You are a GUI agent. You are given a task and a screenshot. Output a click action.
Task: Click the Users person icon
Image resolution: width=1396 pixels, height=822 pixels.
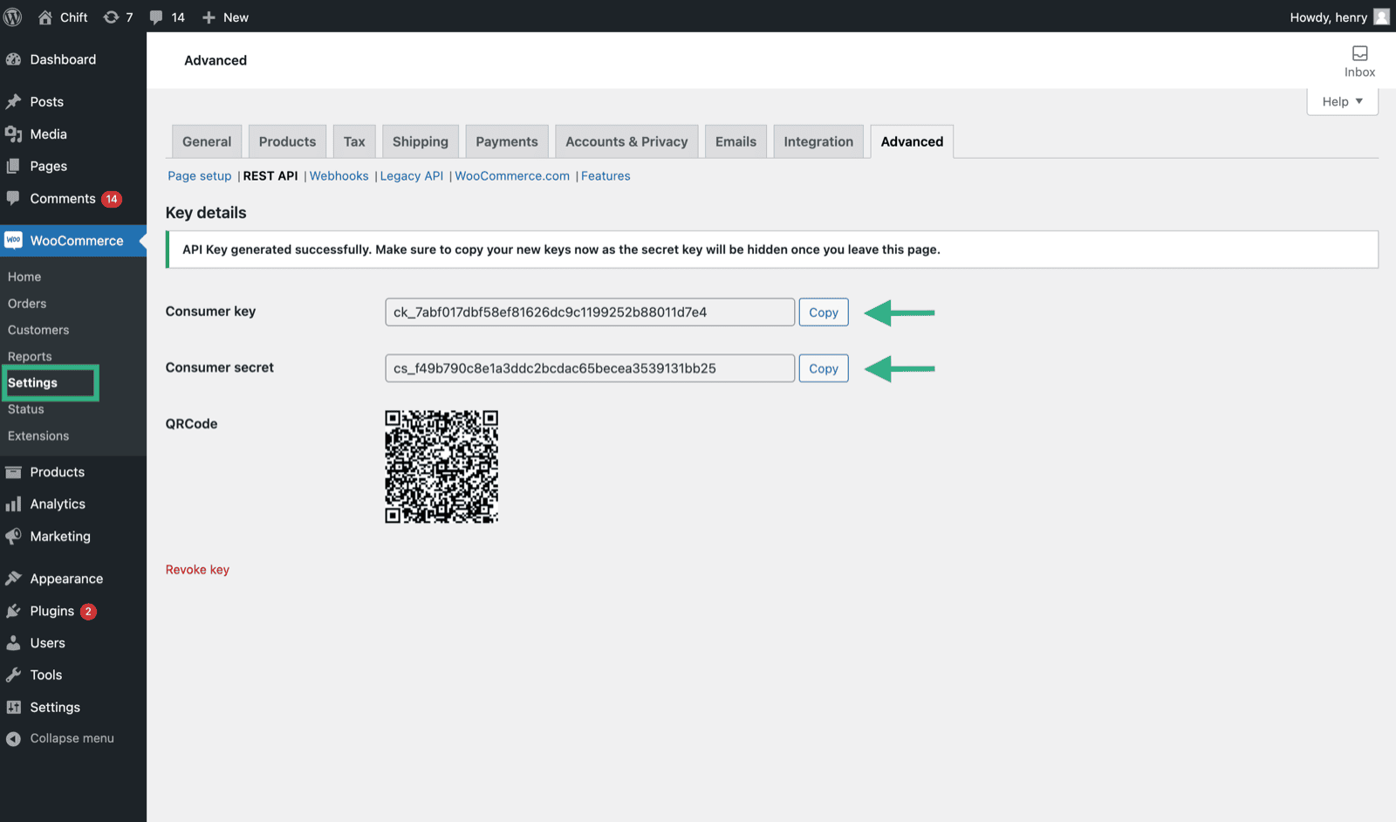point(13,643)
